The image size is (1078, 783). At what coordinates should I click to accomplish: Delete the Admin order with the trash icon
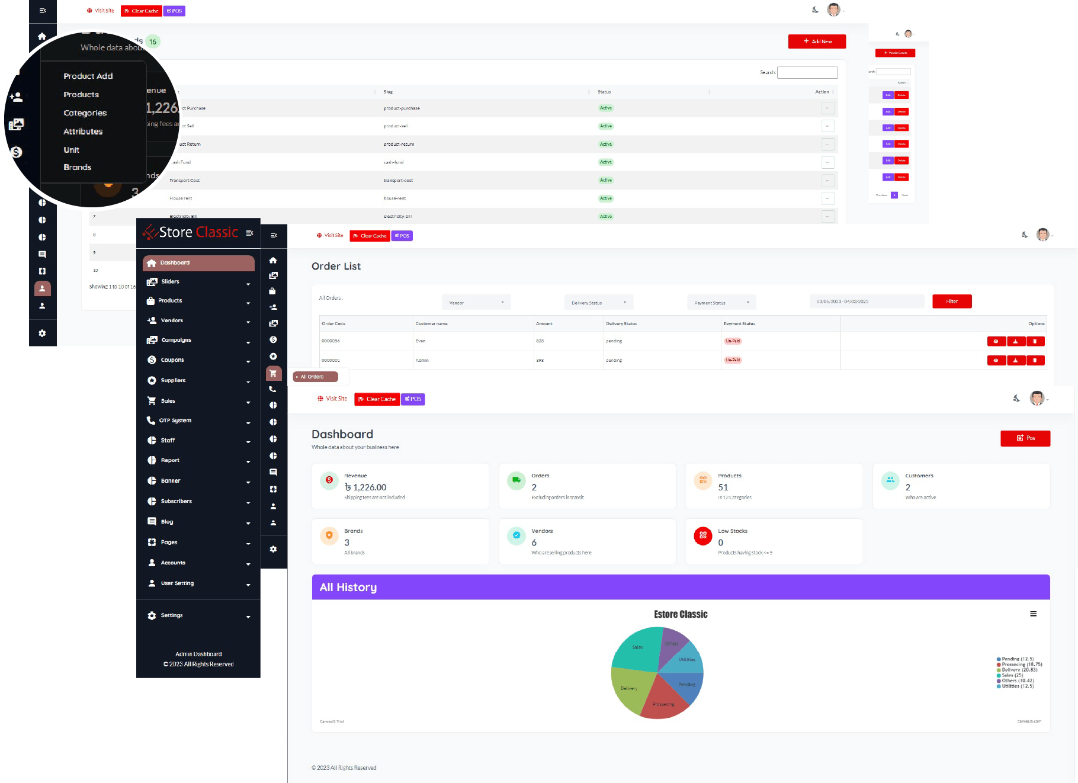pyautogui.click(x=1035, y=360)
